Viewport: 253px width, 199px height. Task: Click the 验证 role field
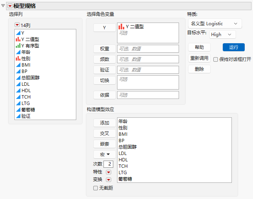click(148, 70)
